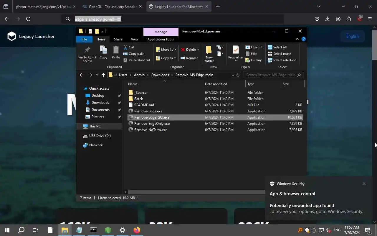
Task: Click the Explorer horizontal scrollbar
Action: pyautogui.click(x=196, y=192)
